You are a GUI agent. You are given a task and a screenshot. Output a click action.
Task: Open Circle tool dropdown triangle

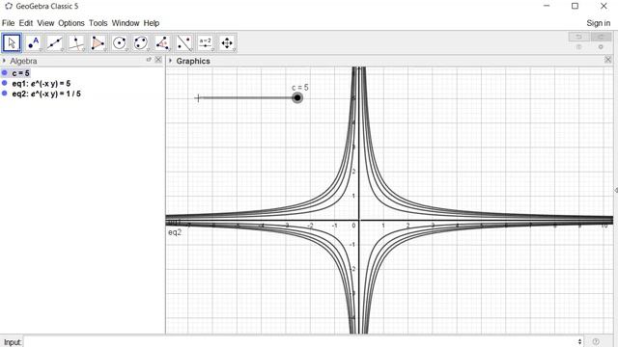coord(126,50)
